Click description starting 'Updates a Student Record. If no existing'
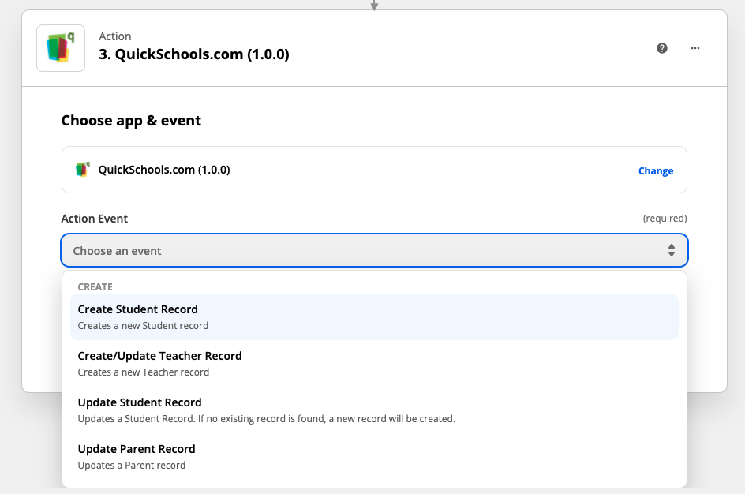This screenshot has width=745, height=494. click(267, 418)
